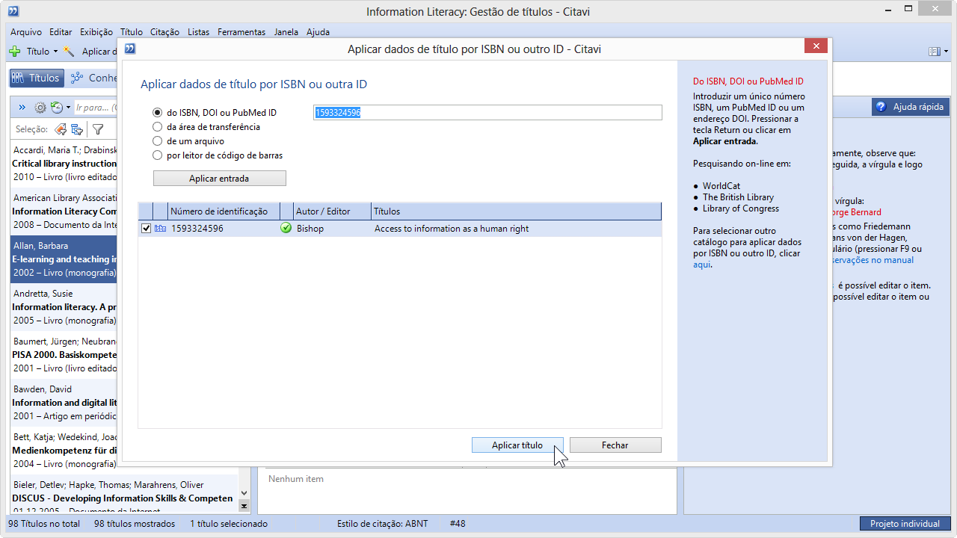Open the Janela menu
This screenshot has width=957, height=538.
tap(286, 32)
